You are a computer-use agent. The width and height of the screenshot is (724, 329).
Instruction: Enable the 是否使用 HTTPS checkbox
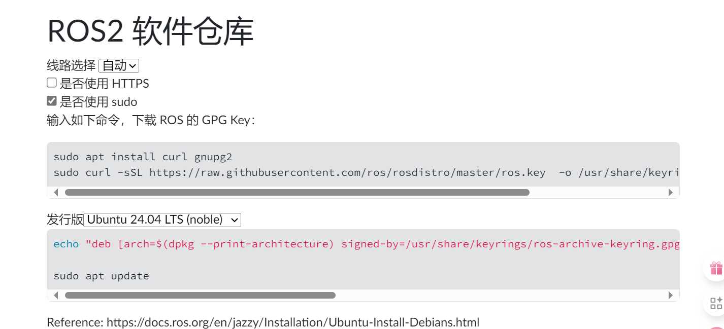(51, 82)
